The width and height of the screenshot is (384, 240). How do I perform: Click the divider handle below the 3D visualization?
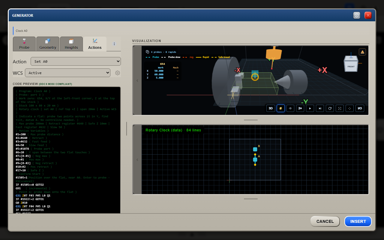(x=251, y=120)
